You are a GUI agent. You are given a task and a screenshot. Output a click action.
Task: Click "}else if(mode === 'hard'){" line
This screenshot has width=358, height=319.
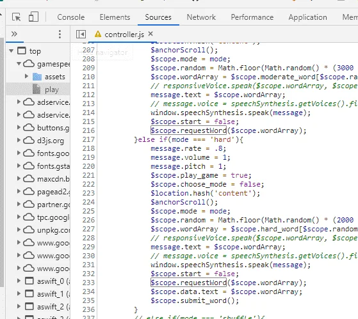(x=189, y=139)
